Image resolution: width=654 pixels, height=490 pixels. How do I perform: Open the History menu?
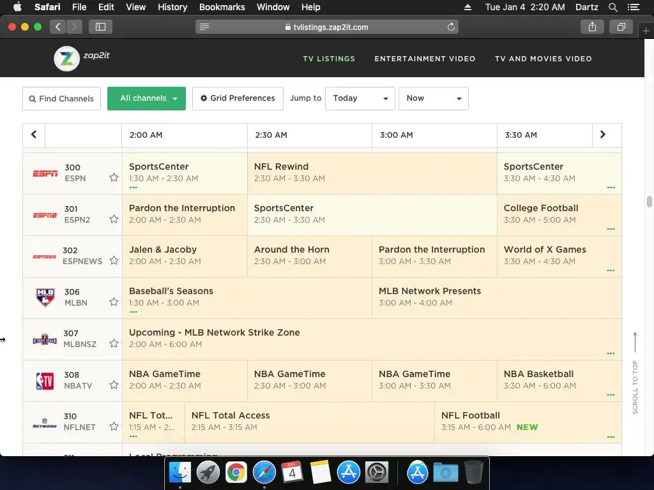click(172, 7)
